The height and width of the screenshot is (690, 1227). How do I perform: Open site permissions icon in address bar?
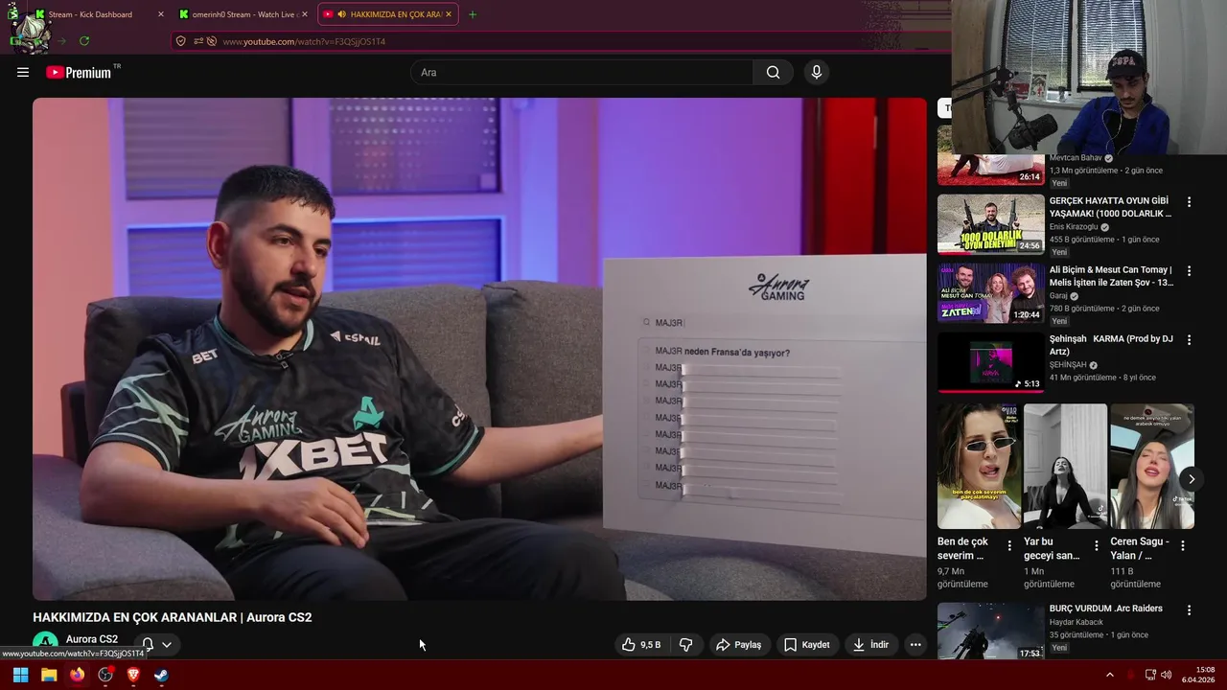click(198, 41)
